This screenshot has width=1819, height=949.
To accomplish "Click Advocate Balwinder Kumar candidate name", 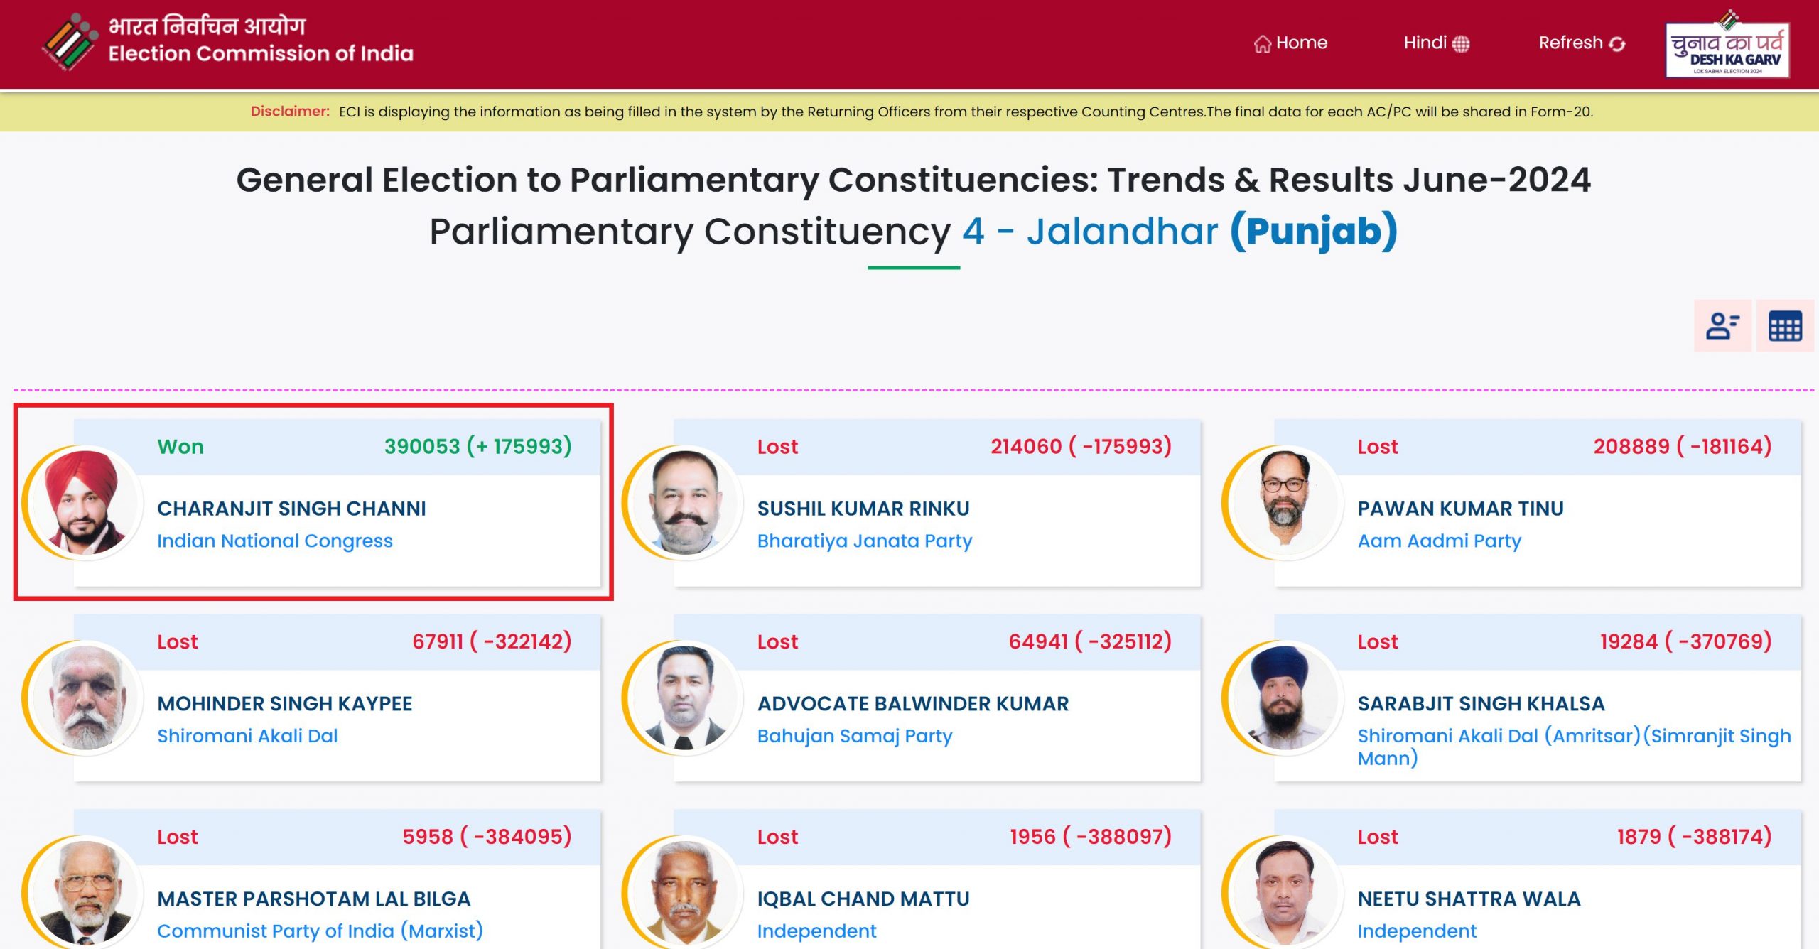I will click(x=912, y=703).
